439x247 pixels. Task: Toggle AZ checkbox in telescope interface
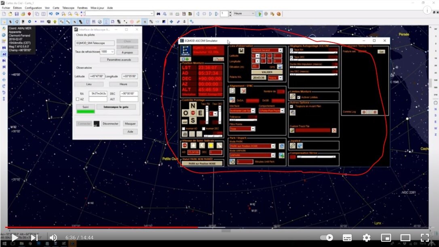tap(78, 99)
